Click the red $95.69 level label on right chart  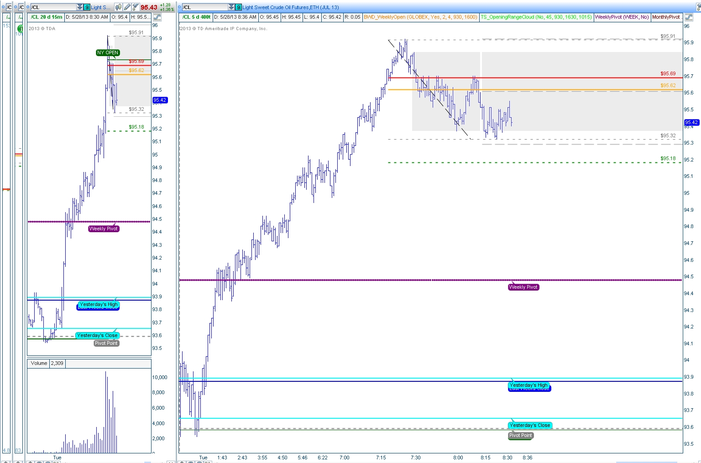pyautogui.click(x=668, y=73)
